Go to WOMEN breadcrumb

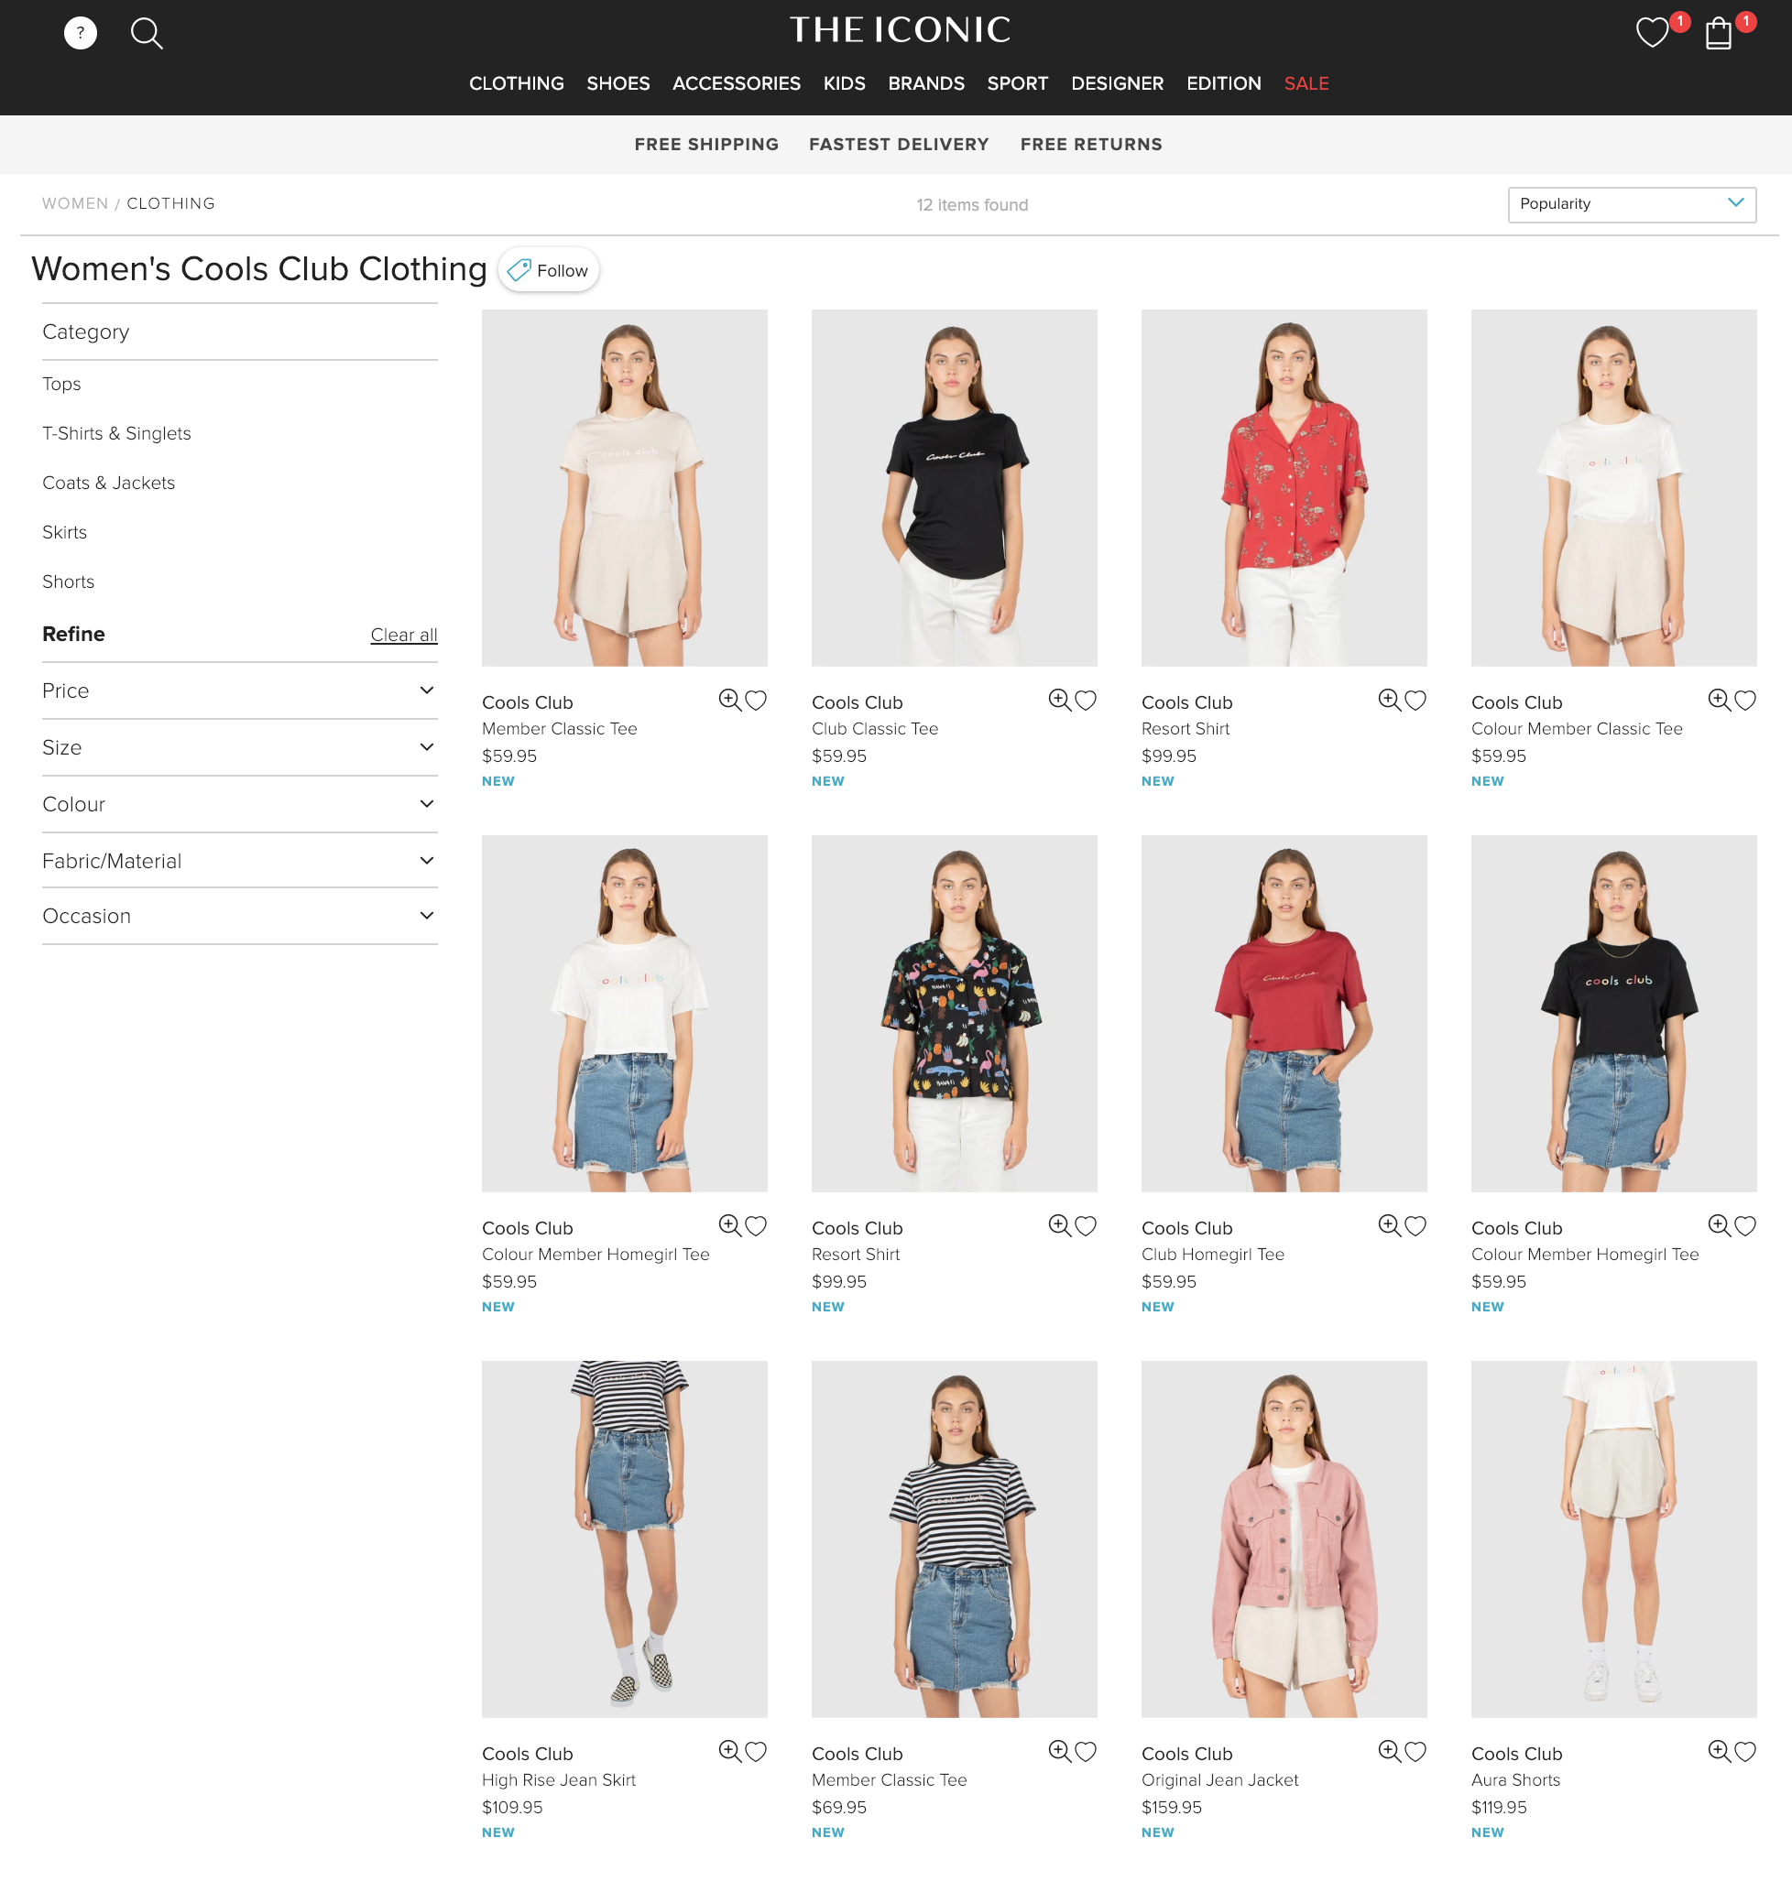point(74,203)
